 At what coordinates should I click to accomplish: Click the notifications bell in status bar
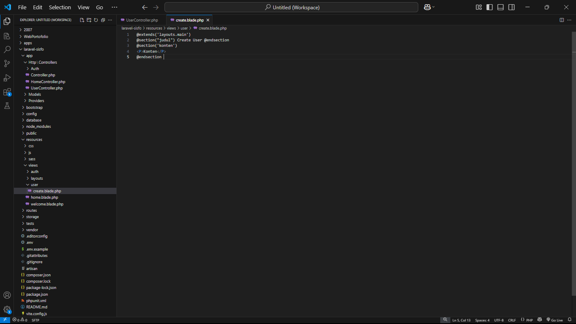point(569,320)
